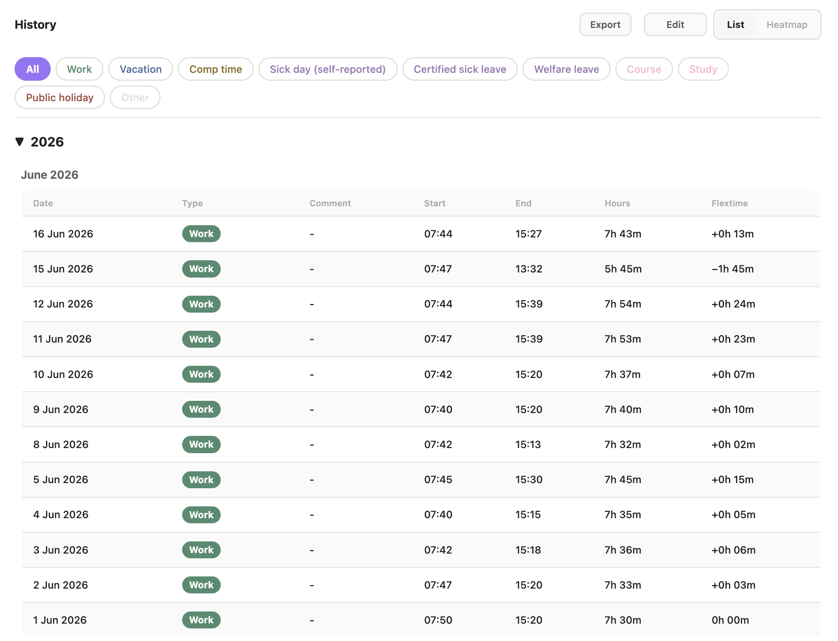Click the Date column header

tap(43, 203)
